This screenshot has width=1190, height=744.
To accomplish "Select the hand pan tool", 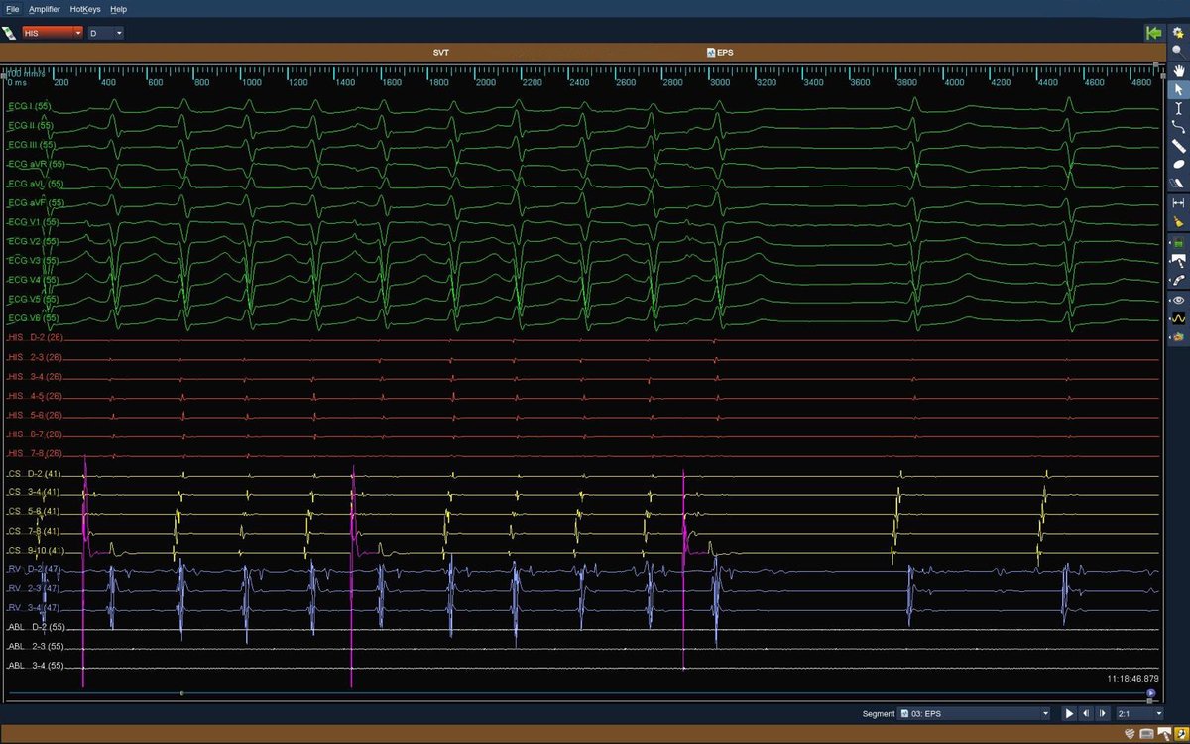I will tap(1178, 70).
